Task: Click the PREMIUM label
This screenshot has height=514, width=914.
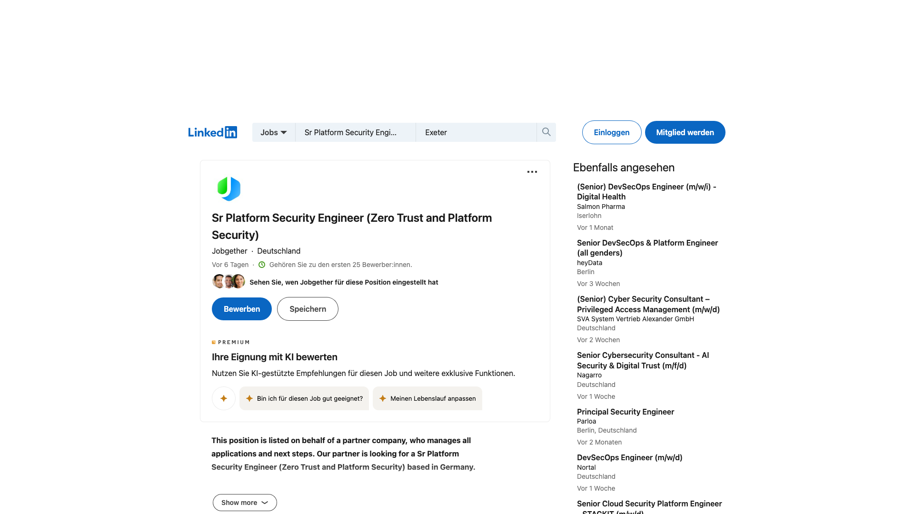Action: [x=231, y=342]
